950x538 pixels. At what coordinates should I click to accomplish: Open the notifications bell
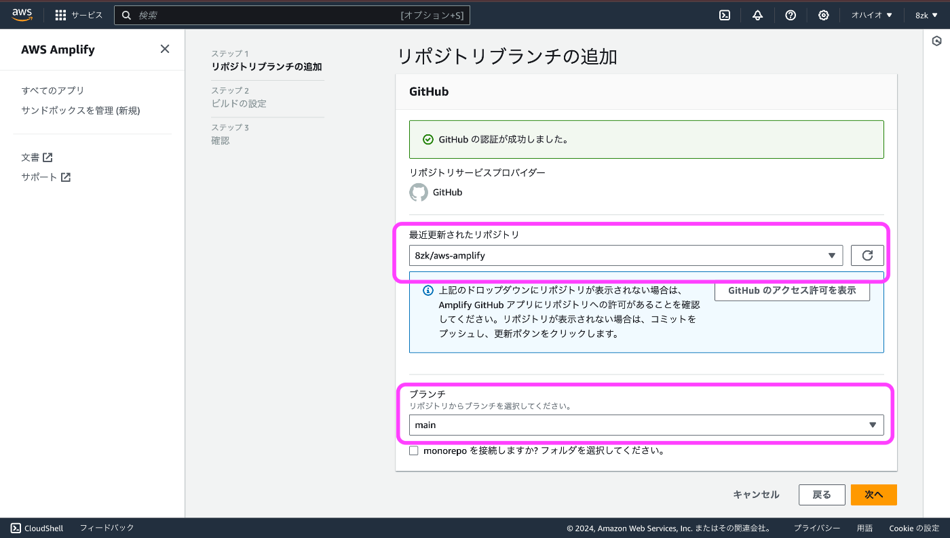(x=758, y=15)
